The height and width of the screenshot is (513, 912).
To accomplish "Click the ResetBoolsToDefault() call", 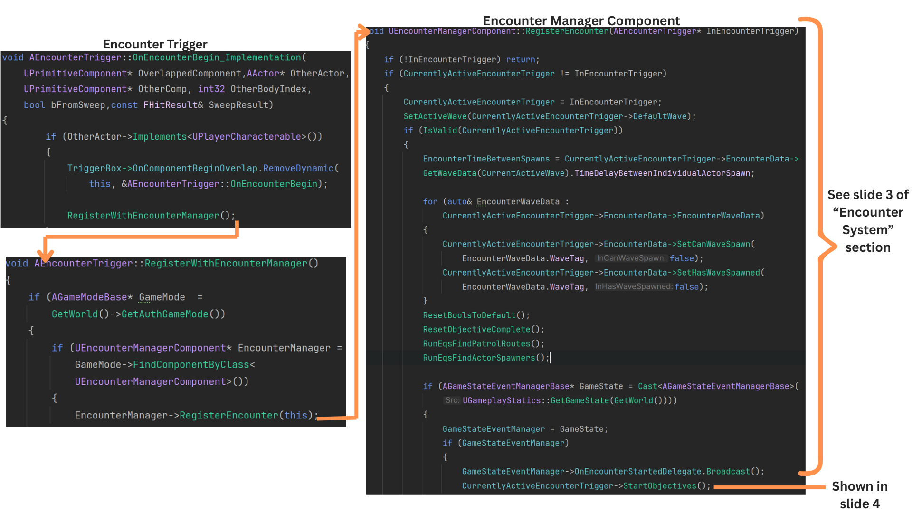I will [476, 315].
